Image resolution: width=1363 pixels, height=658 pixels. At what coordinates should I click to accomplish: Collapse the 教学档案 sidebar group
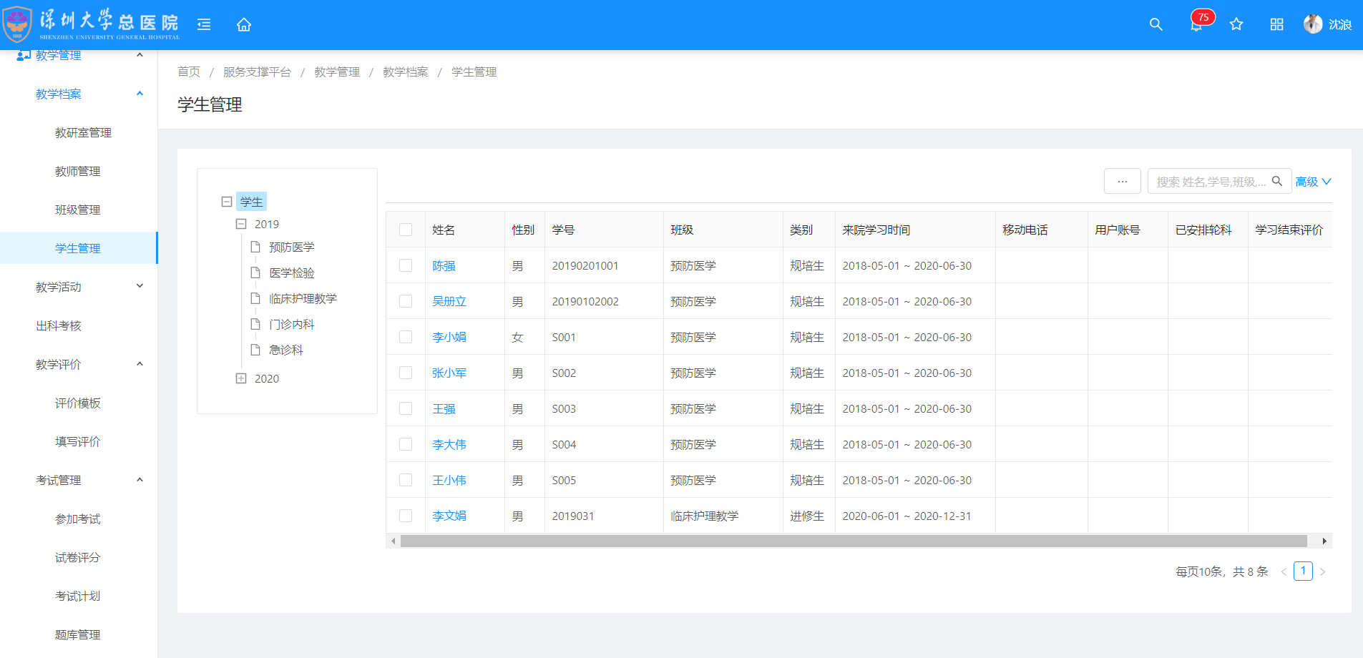click(140, 94)
